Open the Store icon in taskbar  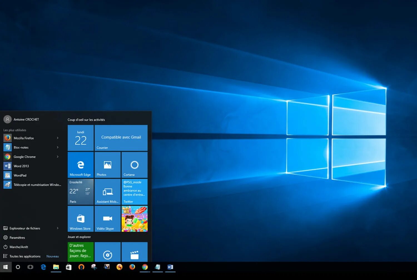coord(68,267)
